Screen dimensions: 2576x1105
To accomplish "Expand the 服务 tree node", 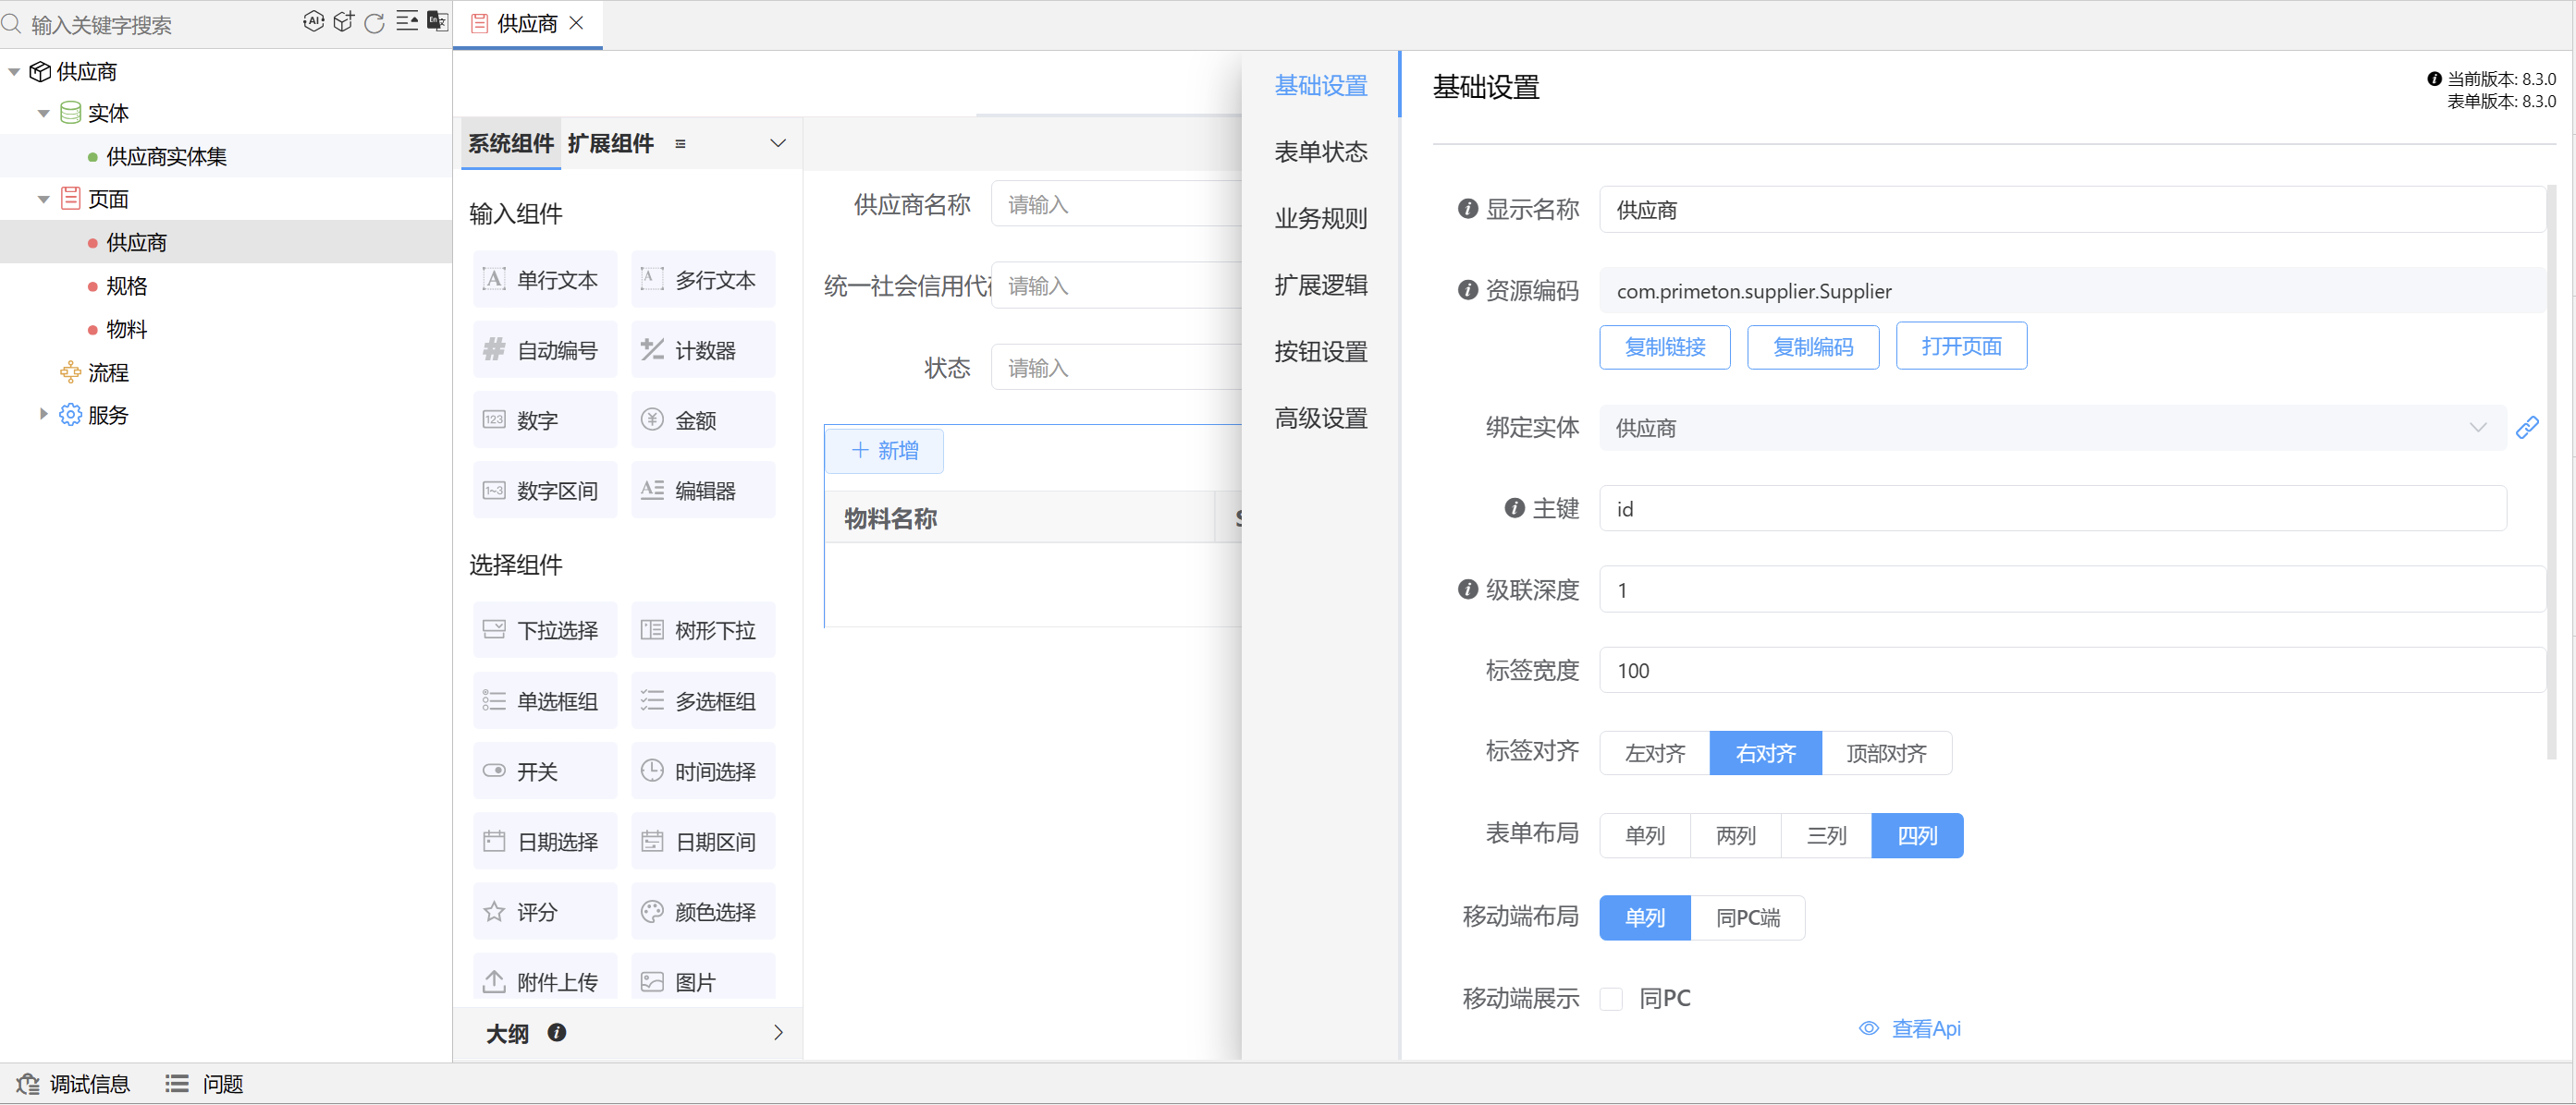I will [x=43, y=415].
